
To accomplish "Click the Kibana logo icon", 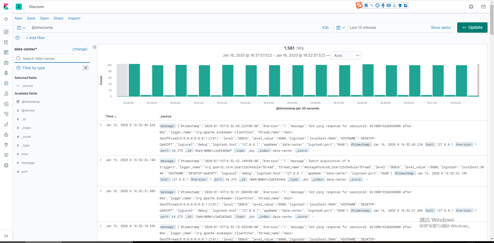I will point(6,6).
